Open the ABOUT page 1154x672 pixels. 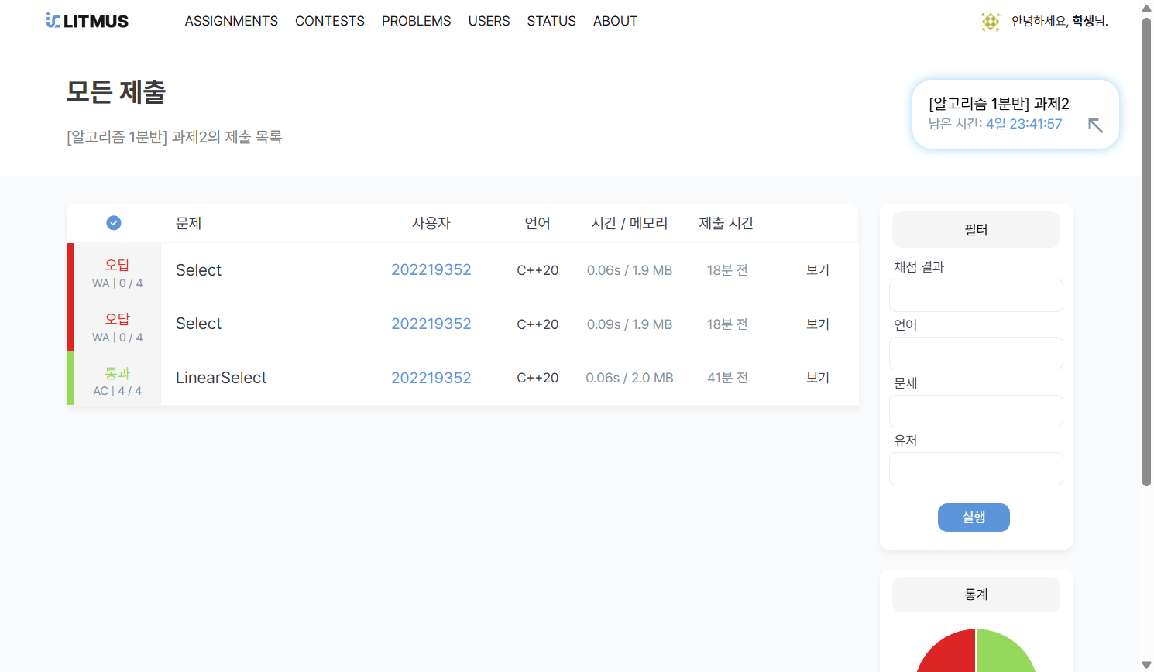click(x=615, y=21)
